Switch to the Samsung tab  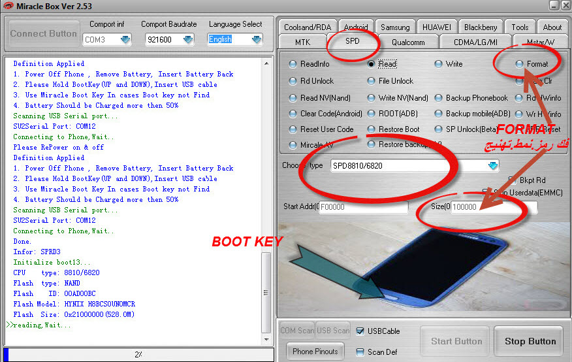tap(395, 27)
